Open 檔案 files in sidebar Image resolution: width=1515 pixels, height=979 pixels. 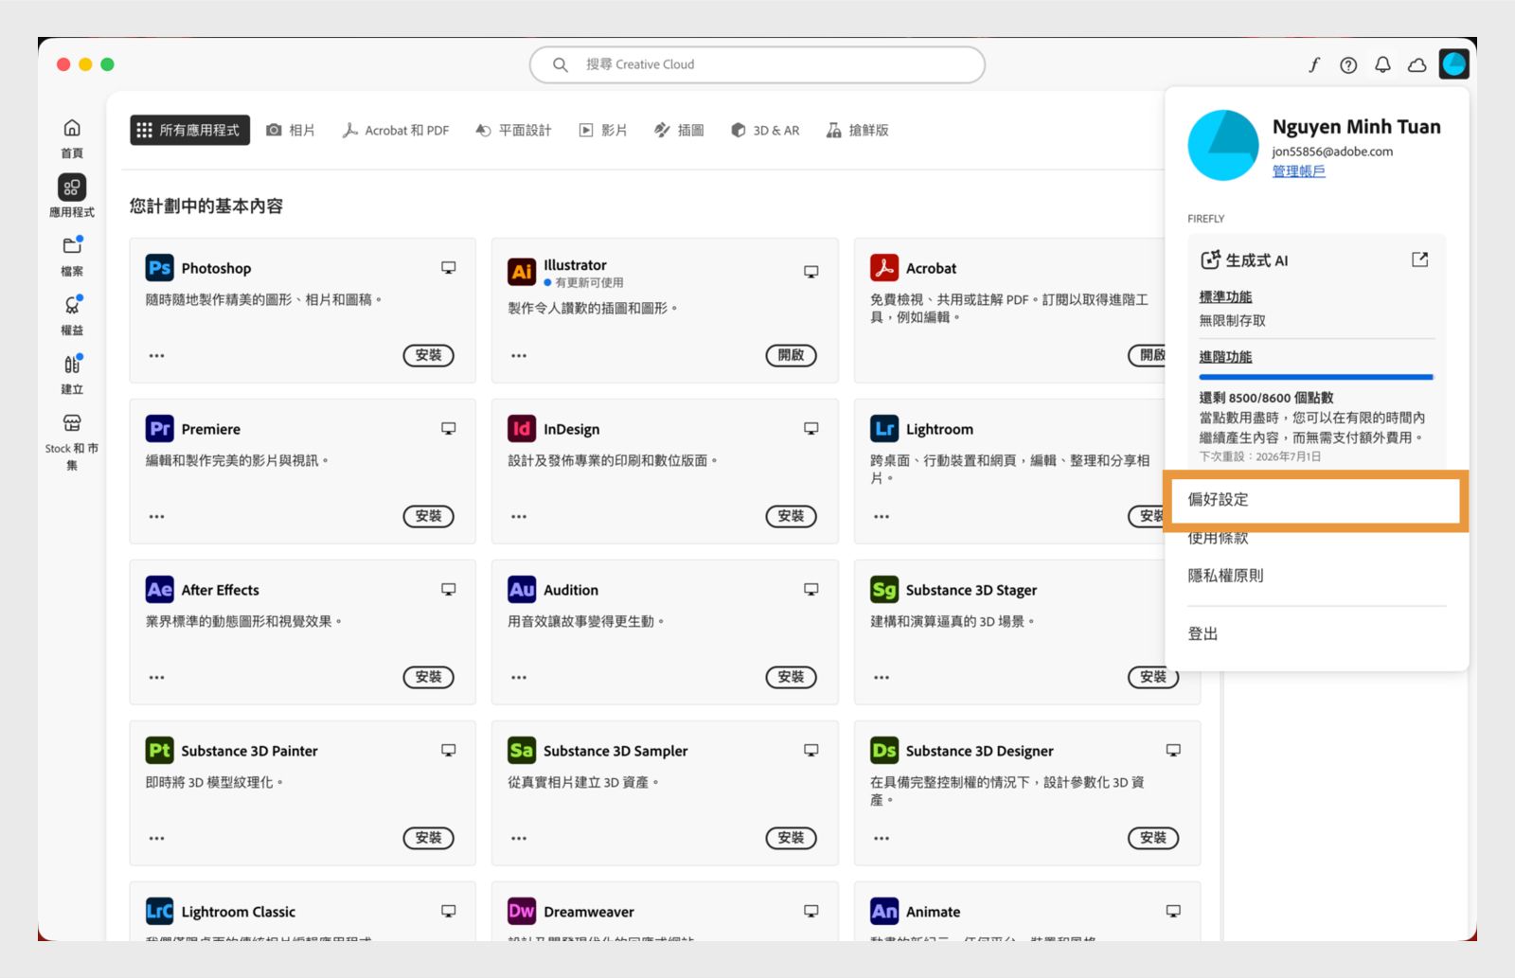(x=72, y=256)
